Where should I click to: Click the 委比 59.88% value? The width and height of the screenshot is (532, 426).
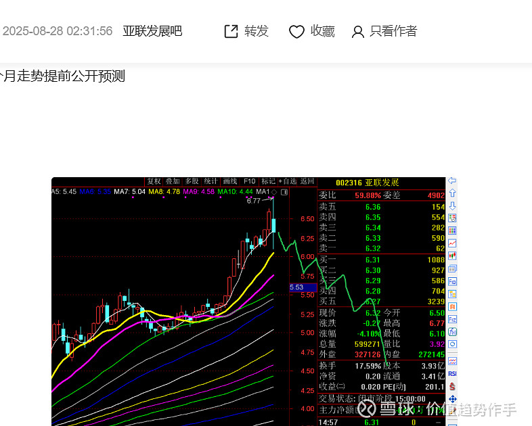(368, 195)
